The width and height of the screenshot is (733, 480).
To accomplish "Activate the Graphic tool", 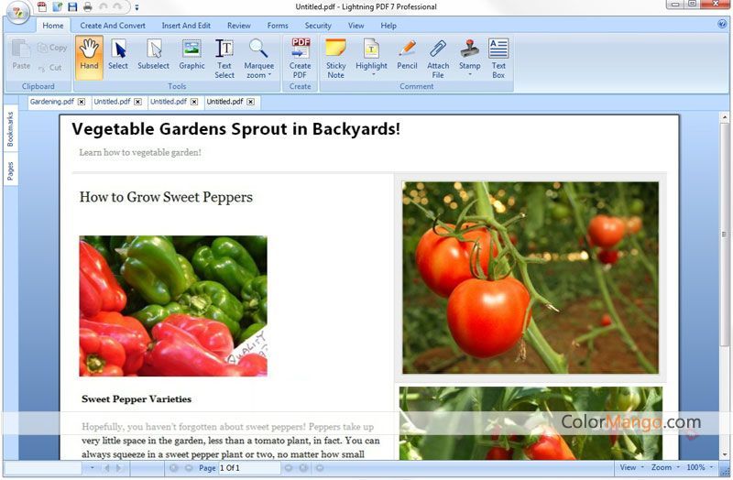I will coord(191,57).
